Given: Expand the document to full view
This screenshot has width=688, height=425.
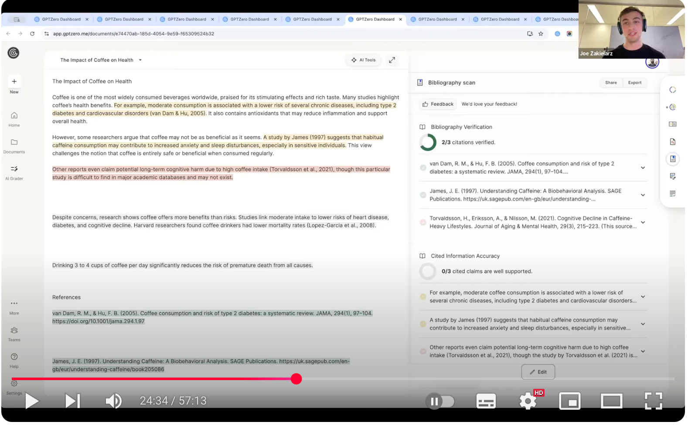Looking at the screenshot, I should (392, 60).
